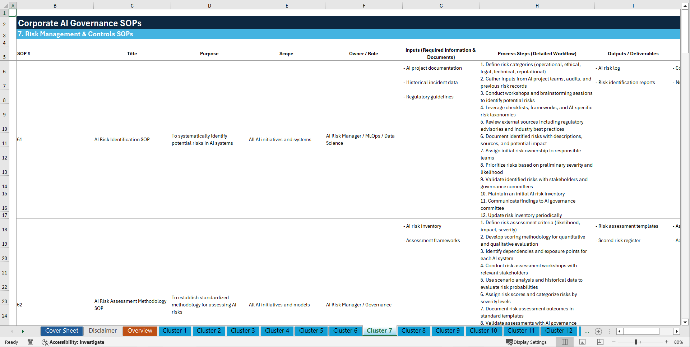The height and width of the screenshot is (347, 690).
Task: Add a new worksheet with the plus icon
Action: [598, 332]
